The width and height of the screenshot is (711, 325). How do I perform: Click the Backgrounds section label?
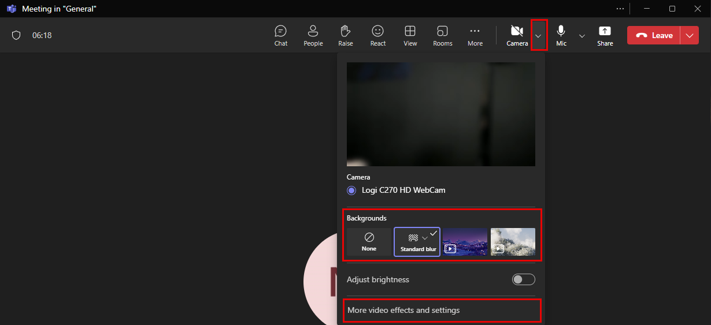point(366,218)
